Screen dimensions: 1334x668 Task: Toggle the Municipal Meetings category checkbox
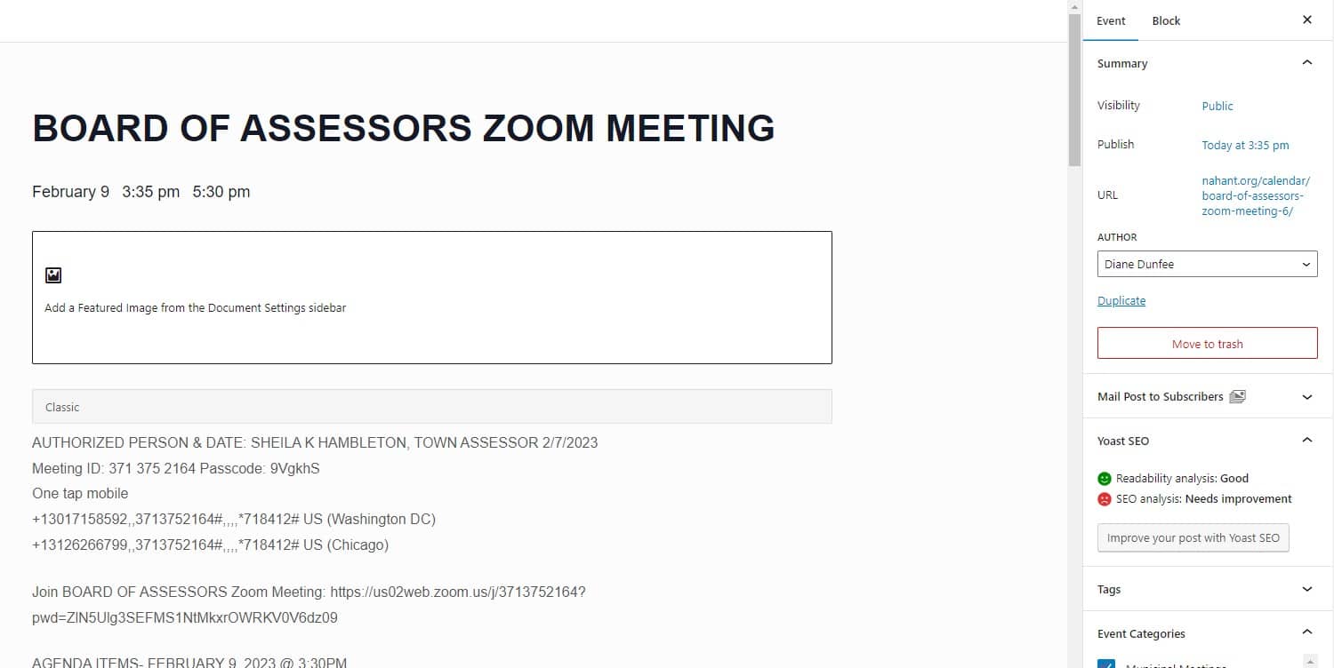pyautogui.click(x=1106, y=664)
